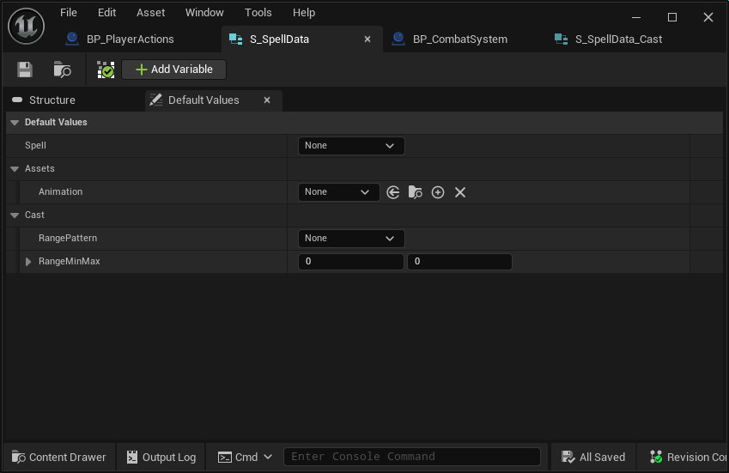Select the Spell property label

(35, 145)
